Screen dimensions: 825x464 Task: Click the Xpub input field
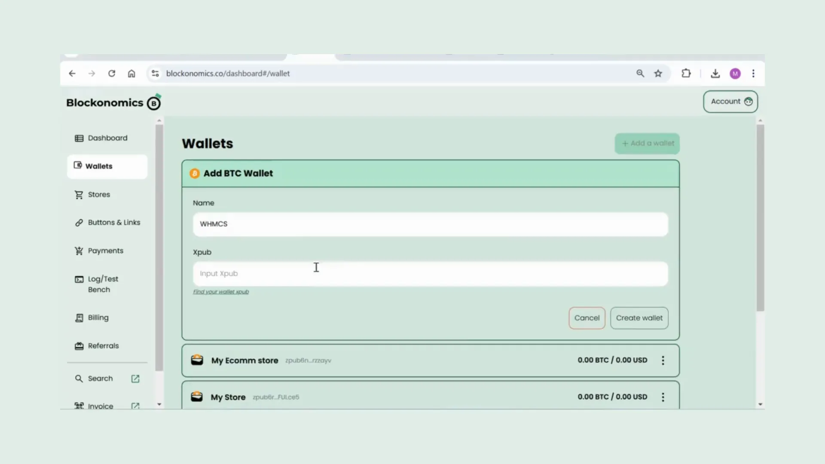431,273
